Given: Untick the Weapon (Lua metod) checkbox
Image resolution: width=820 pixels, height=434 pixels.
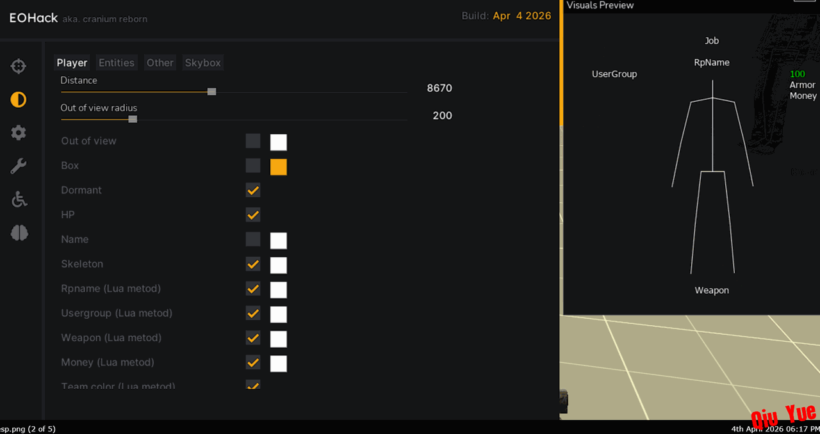Looking at the screenshot, I should [x=253, y=338].
